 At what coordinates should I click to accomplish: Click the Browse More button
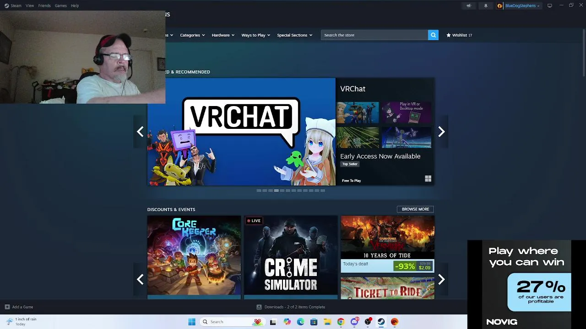point(415,209)
